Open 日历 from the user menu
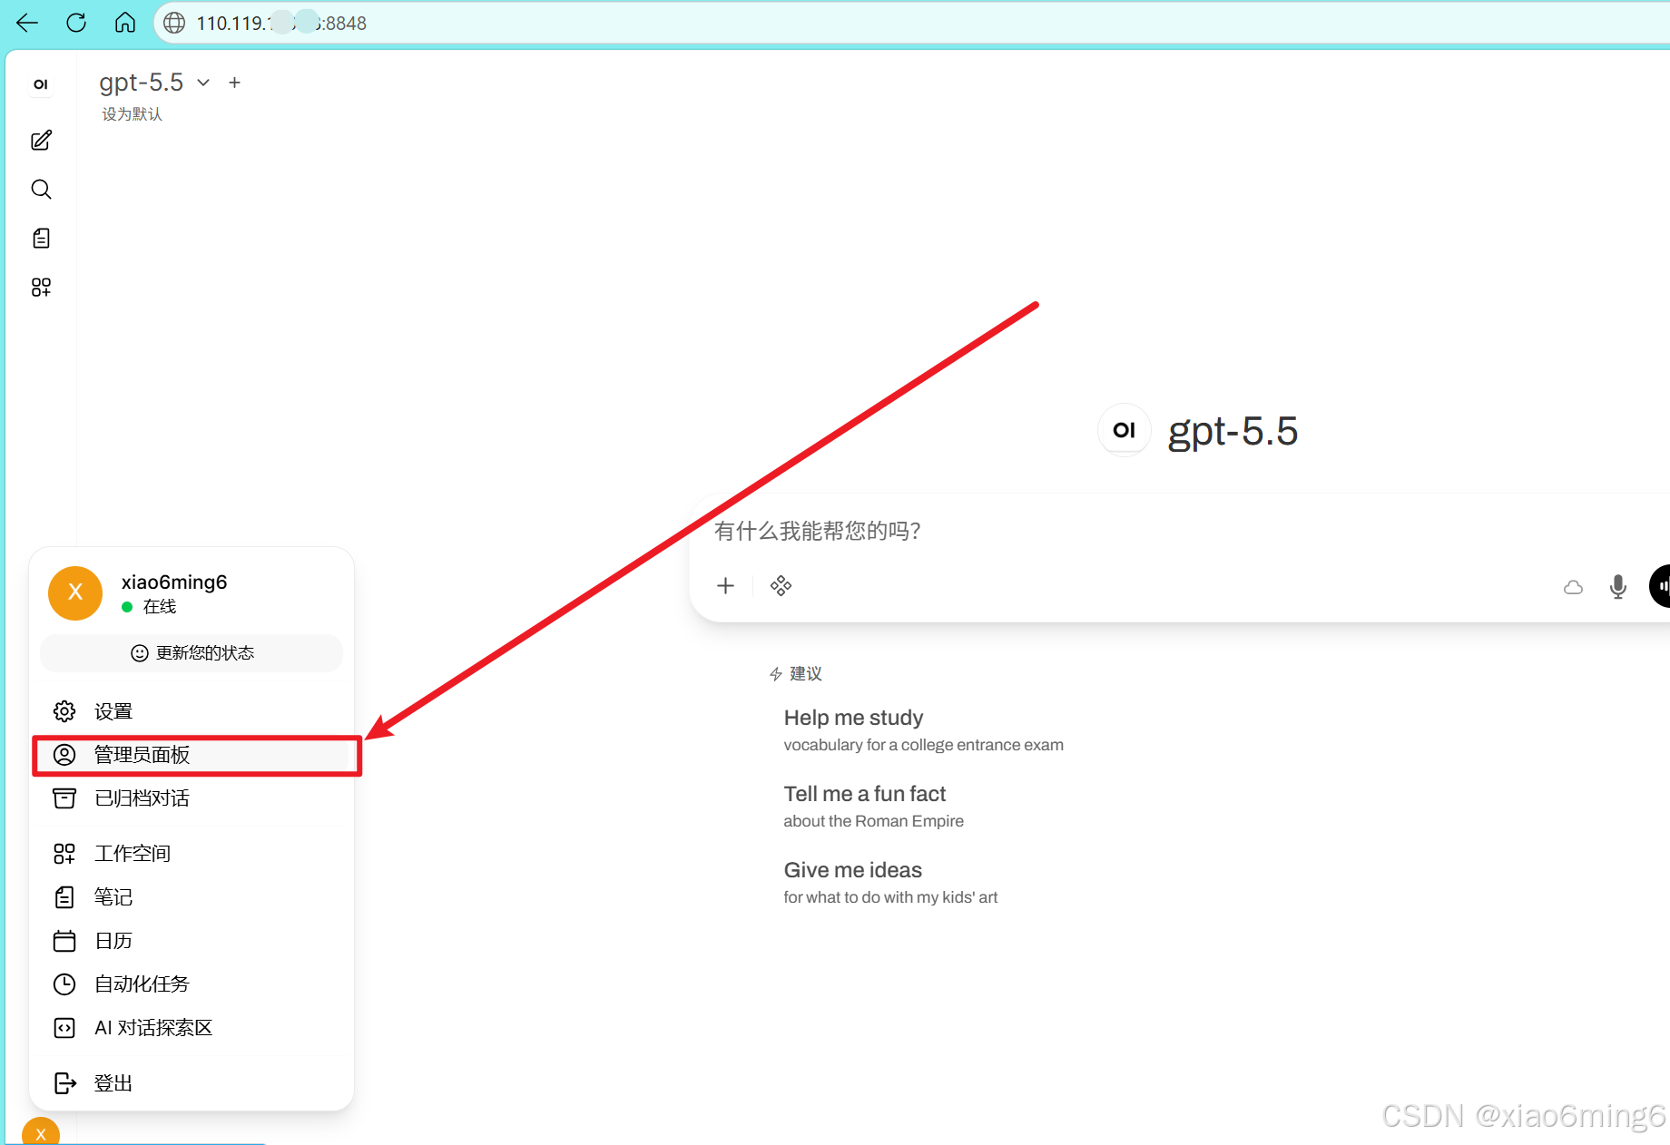1670x1145 pixels. click(192, 940)
